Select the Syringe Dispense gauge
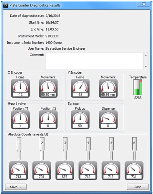 [108, 120]
